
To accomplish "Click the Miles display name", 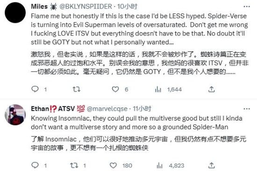I will (39, 7).
